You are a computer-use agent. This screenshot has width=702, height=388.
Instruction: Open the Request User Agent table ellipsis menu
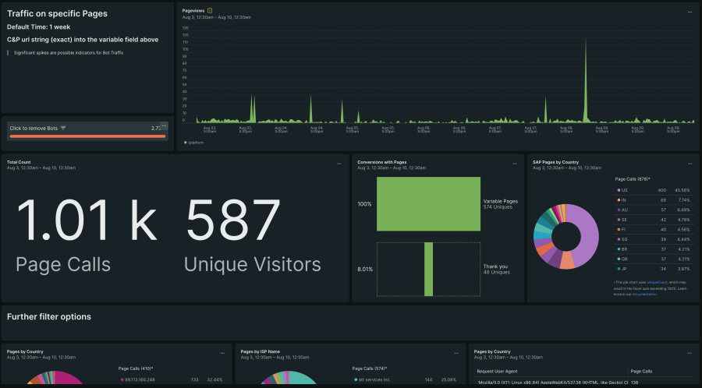pyautogui.click(x=690, y=353)
